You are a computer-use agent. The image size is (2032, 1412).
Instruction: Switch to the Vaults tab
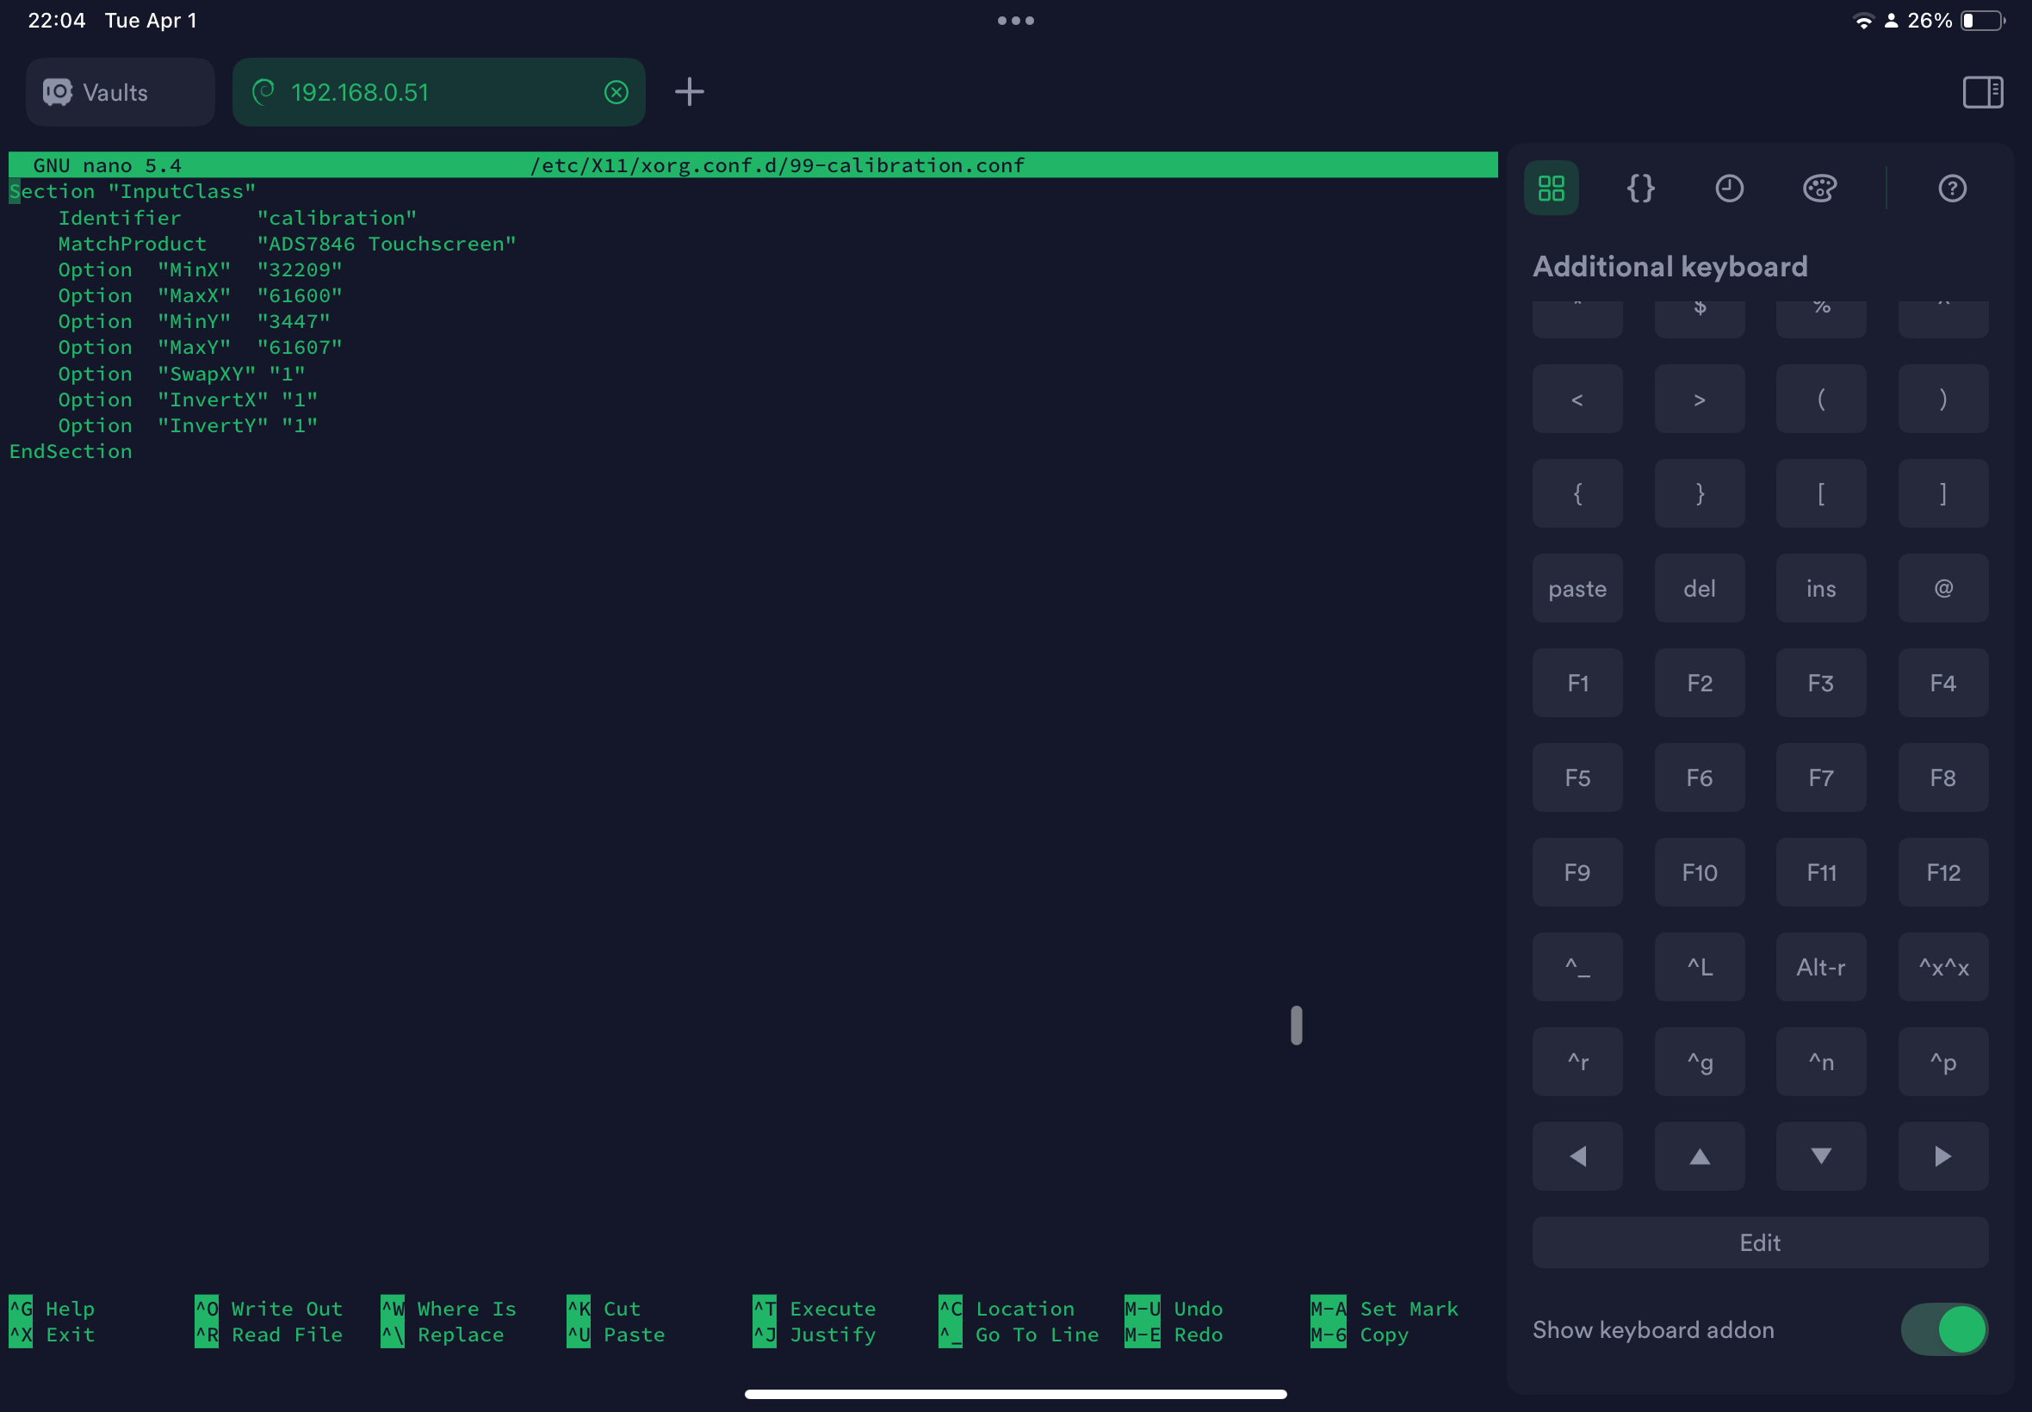click(121, 92)
